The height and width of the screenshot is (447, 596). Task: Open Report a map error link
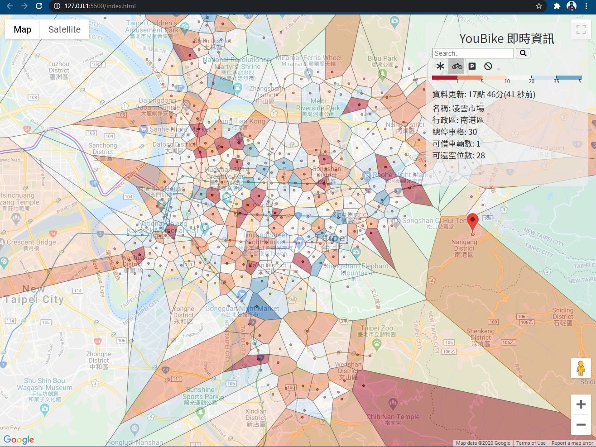coord(572,443)
